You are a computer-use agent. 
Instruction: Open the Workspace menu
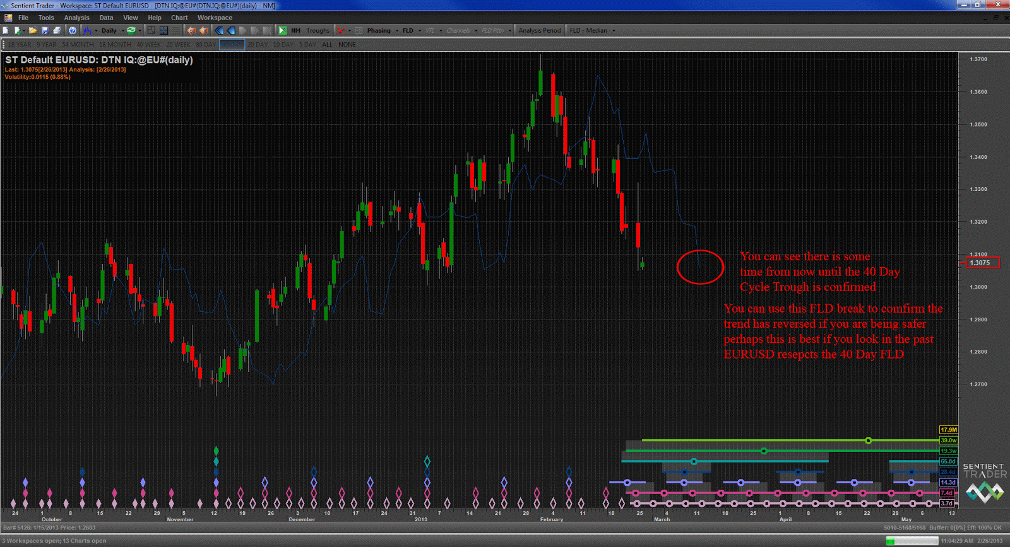coord(215,18)
